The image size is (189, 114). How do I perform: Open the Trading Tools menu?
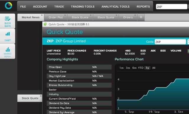83,6
